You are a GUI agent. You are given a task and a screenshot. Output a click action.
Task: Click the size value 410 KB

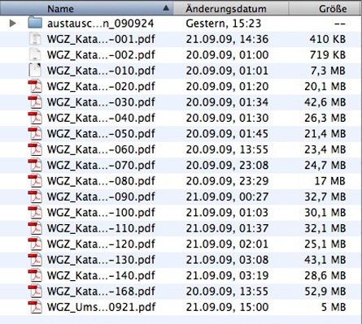tap(328, 39)
